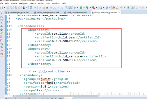Open the profile icon dropdown arrow
147x99 pixels.
coord(27,8)
